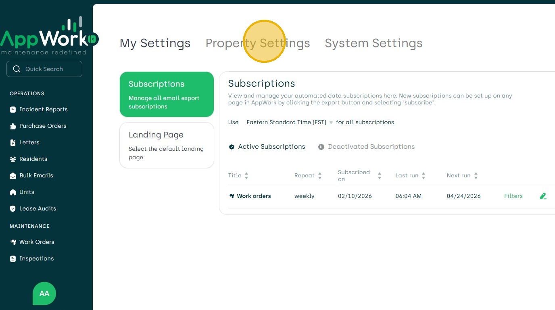Screen dimensions: 555x310
Task: Click the Lease Audits shield icon
Action: coord(13,209)
